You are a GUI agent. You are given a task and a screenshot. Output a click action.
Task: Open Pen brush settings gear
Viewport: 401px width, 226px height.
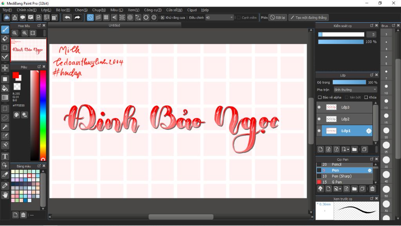(x=370, y=170)
